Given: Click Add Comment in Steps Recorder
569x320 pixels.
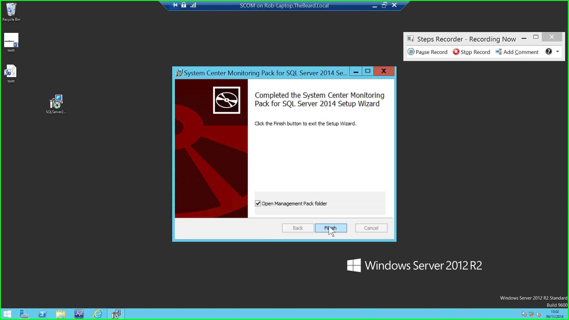Looking at the screenshot, I should [x=517, y=52].
